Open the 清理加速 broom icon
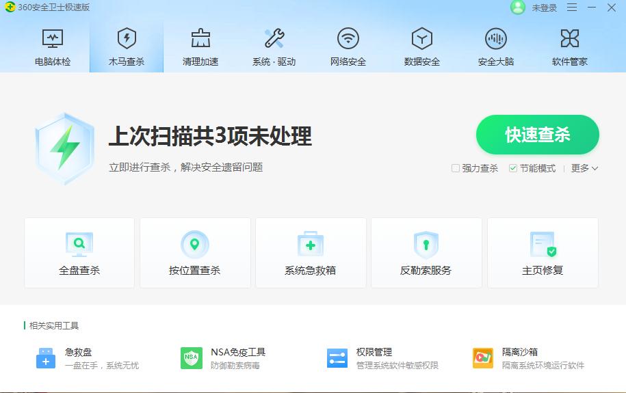 click(200, 38)
